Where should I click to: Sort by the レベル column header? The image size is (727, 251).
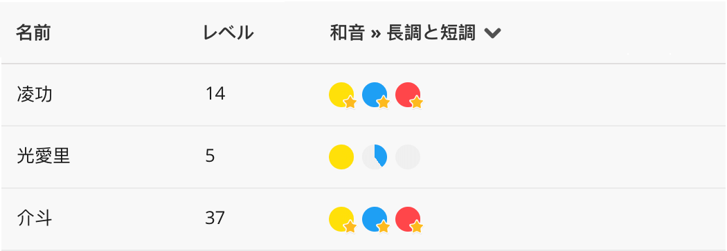pyautogui.click(x=228, y=33)
